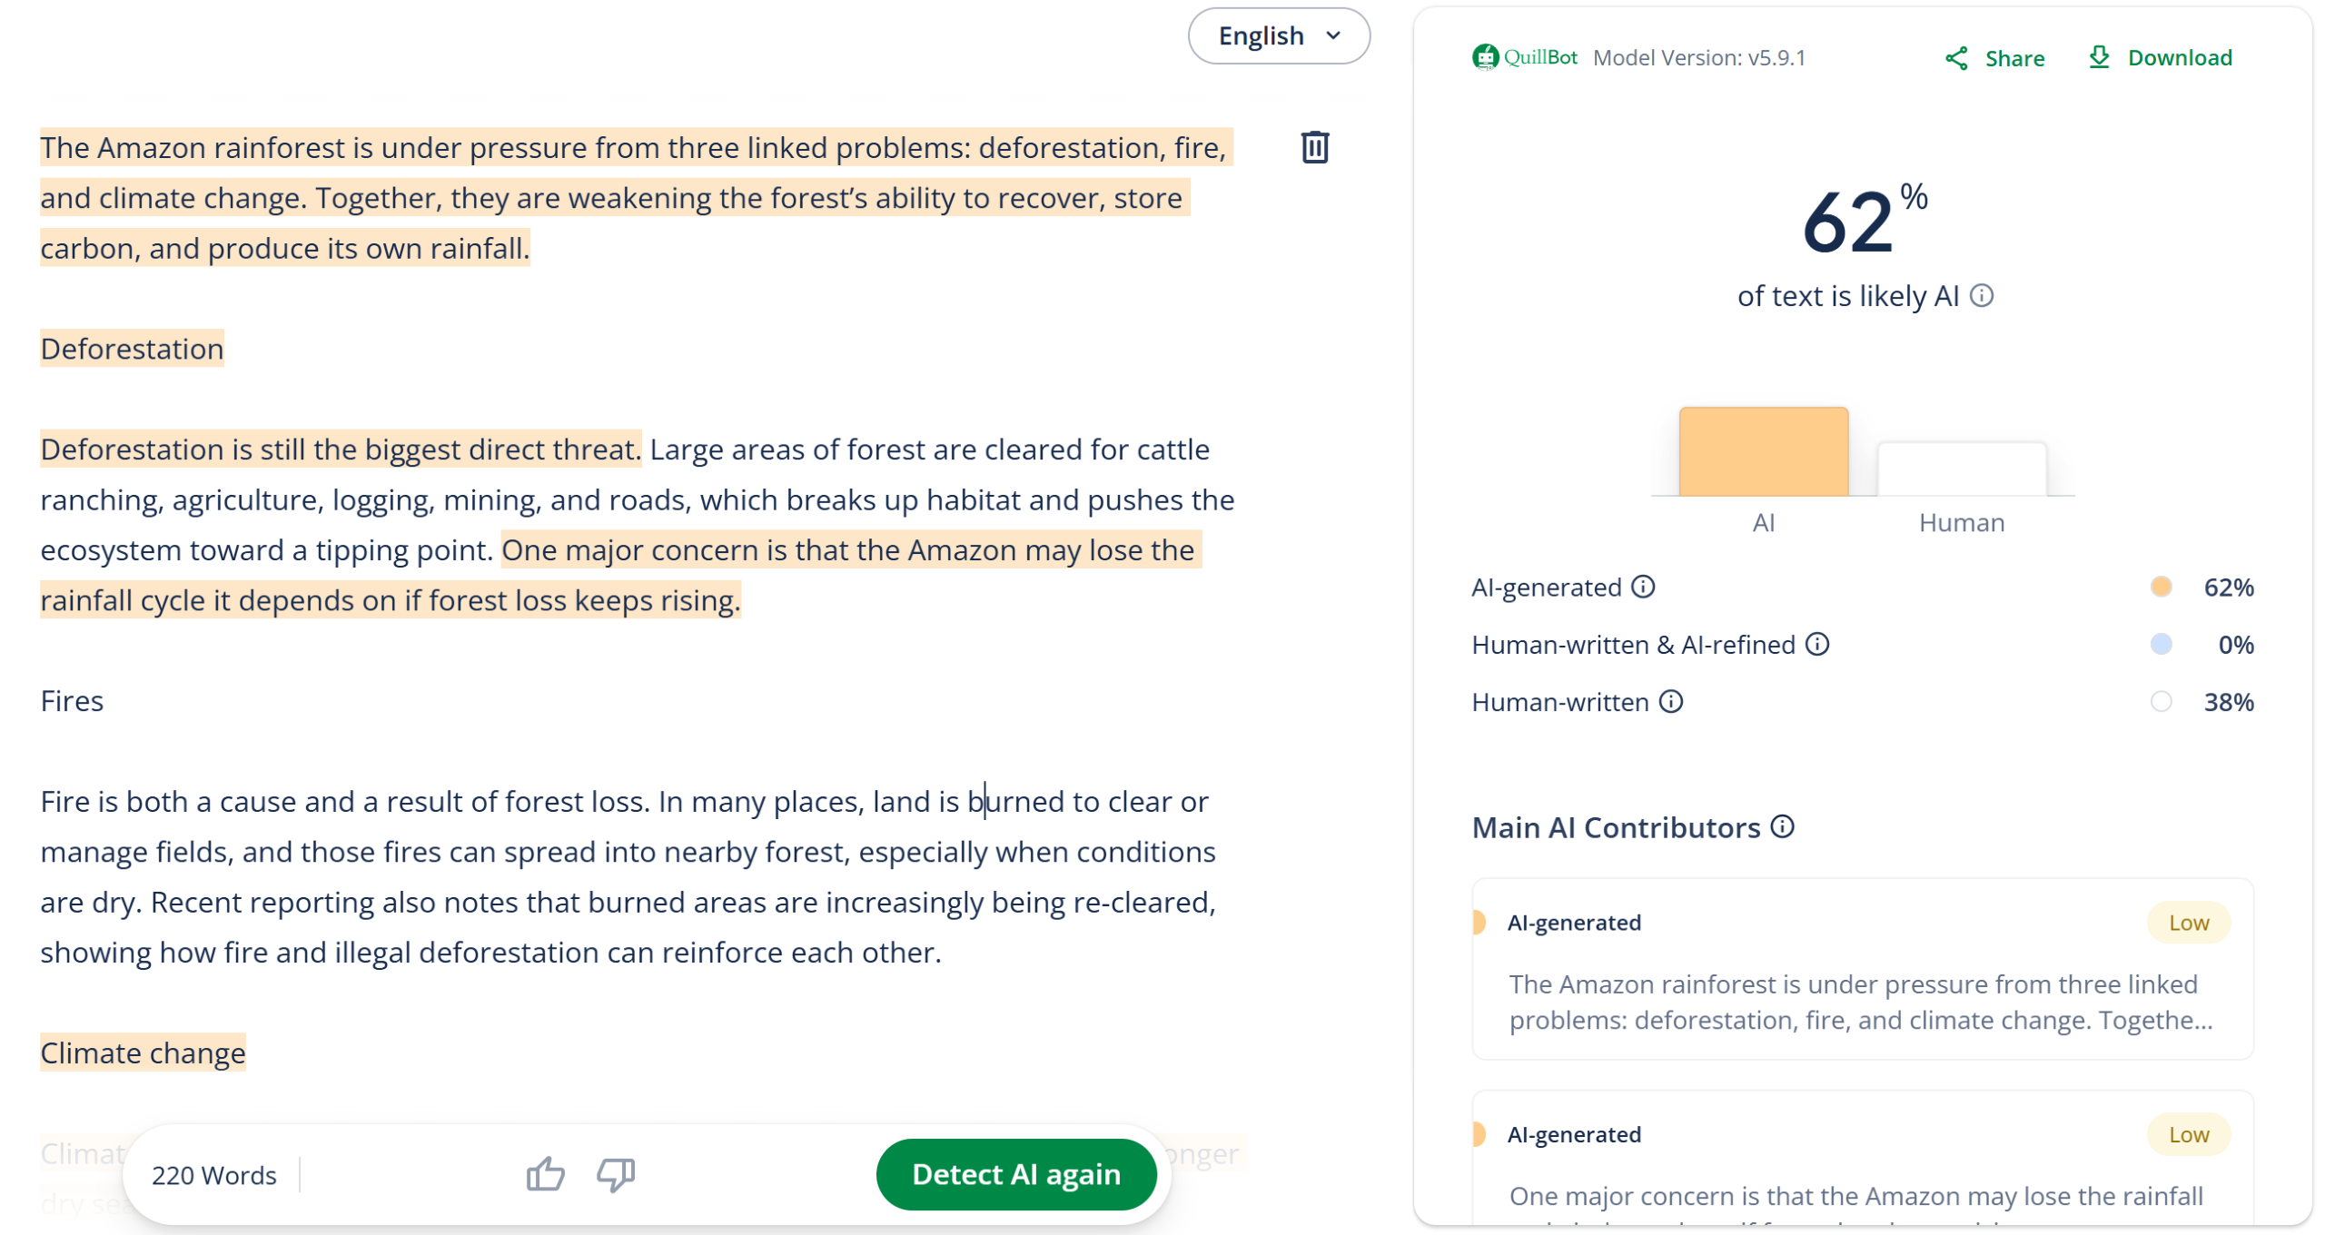The width and height of the screenshot is (2325, 1235).
Task: Click the Download arrow icon
Action: point(2098,57)
